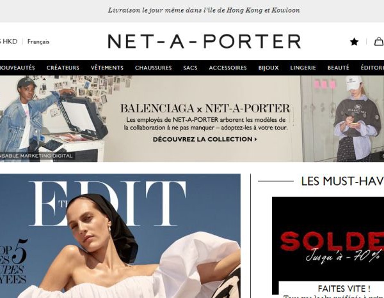Click the NET-A-PORTER logo
Viewport: 384px width, 298px height.
coord(205,41)
